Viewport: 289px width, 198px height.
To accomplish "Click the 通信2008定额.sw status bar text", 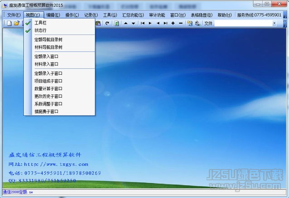I will [18, 192].
